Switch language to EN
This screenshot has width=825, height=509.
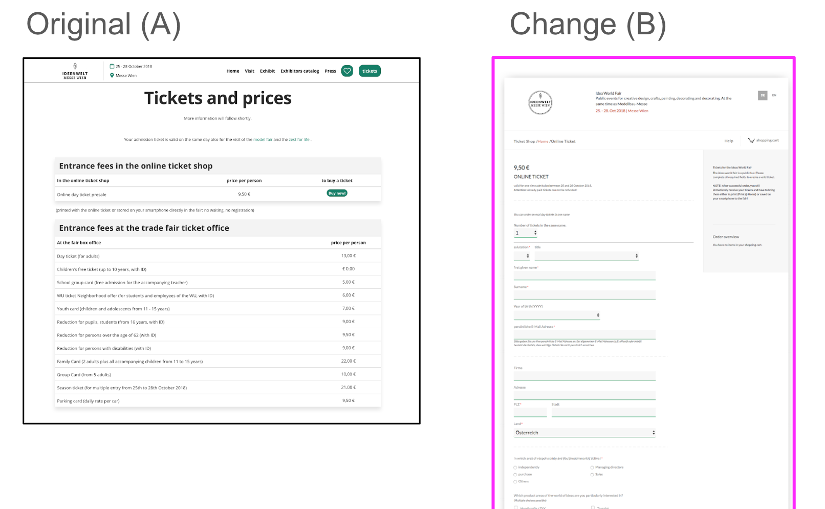(x=774, y=95)
